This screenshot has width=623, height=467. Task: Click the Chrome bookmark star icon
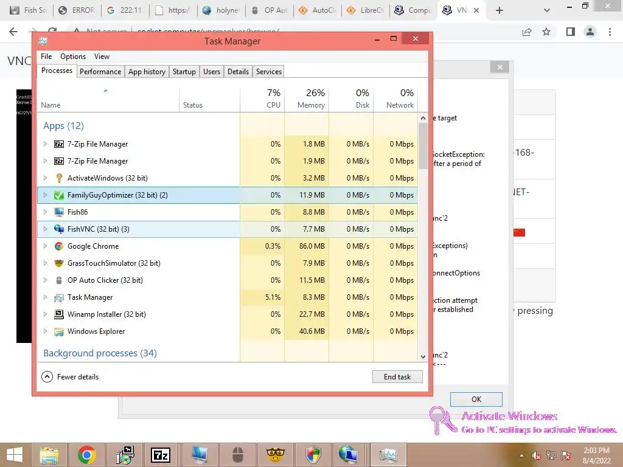tap(546, 32)
